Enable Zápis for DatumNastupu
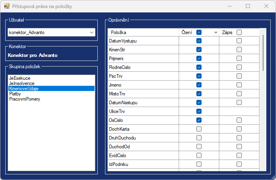Screen dimensions: 276x180 coord(239,103)
